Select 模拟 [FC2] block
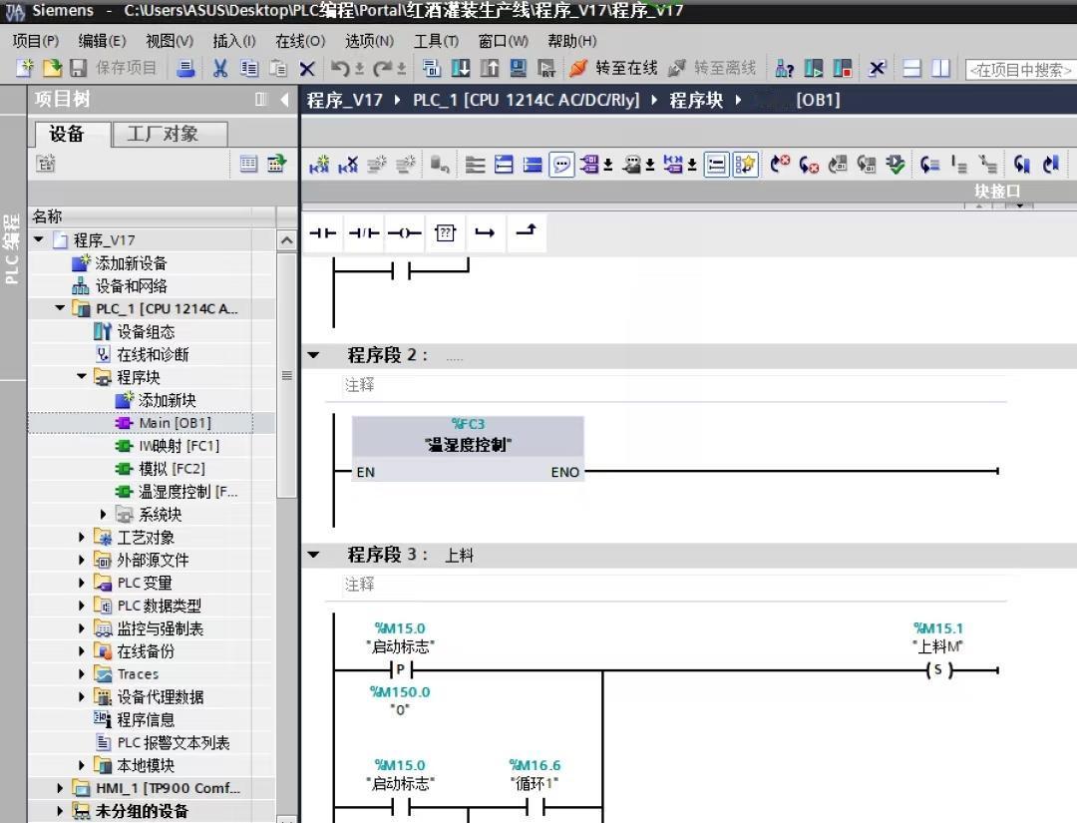Image resolution: width=1077 pixels, height=823 pixels. pos(161,469)
